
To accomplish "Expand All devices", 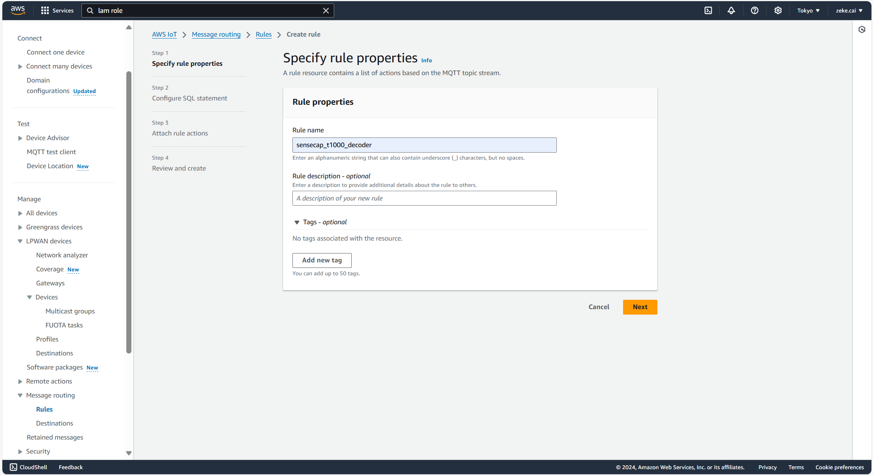I will pyautogui.click(x=20, y=213).
